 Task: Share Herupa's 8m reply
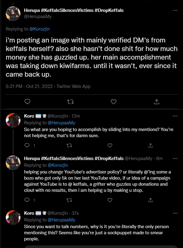tap(150, 200)
